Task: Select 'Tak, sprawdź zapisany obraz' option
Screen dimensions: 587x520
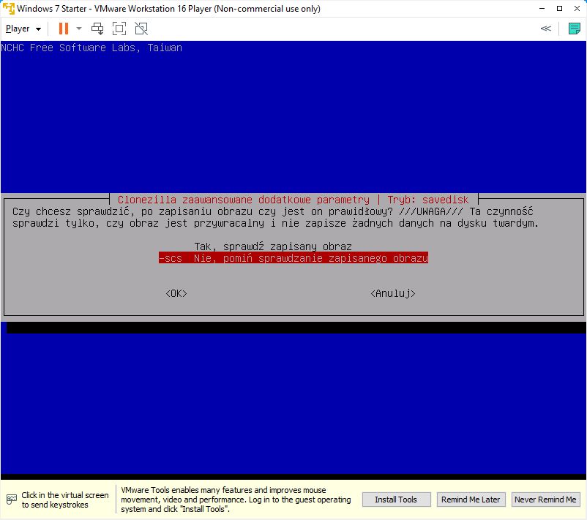Action: [272, 246]
